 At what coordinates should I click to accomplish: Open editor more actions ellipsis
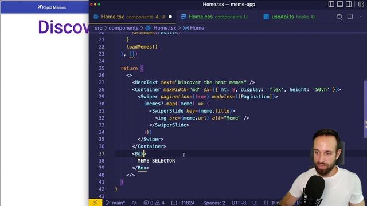pyautogui.click(x=360, y=17)
